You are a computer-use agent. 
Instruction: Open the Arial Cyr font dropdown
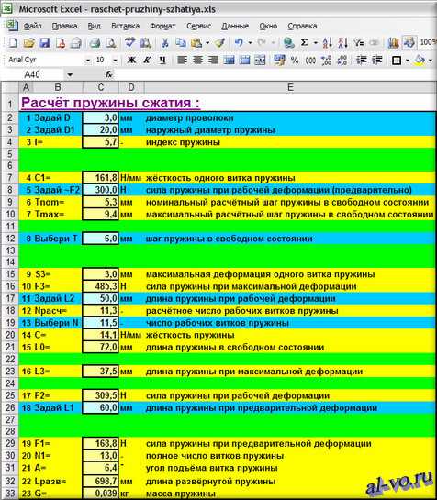click(x=87, y=60)
